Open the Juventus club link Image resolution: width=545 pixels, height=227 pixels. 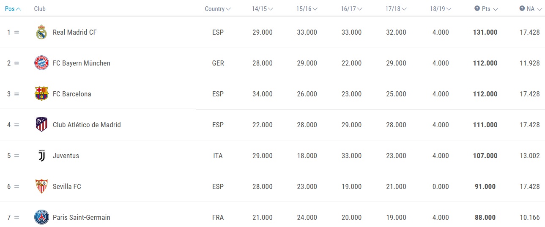point(66,156)
